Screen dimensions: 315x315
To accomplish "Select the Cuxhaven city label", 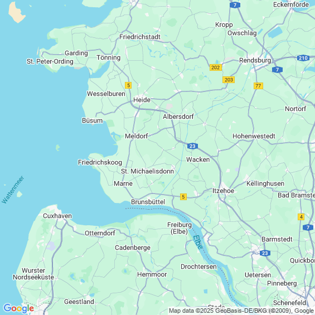I will (57, 216).
